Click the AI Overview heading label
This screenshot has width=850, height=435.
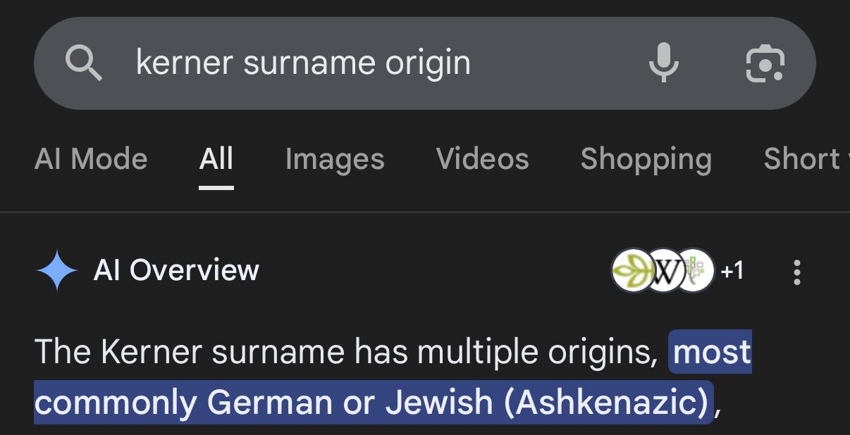coord(176,270)
